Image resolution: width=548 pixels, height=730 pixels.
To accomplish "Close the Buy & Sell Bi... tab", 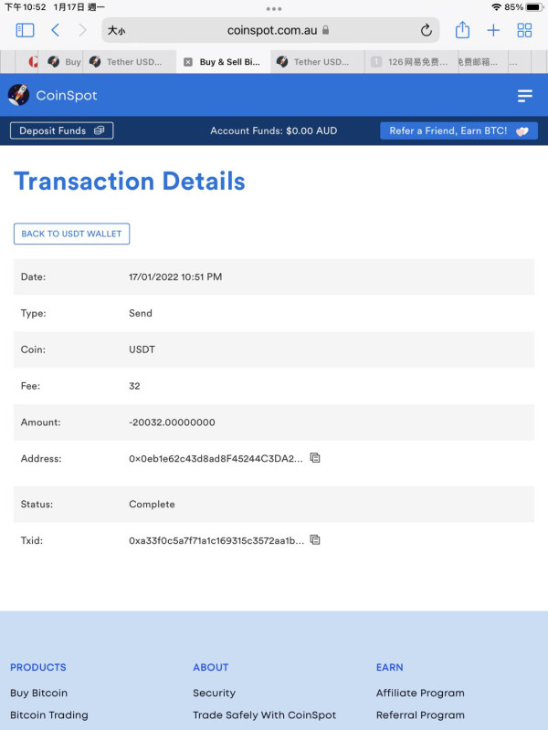I will (188, 62).
